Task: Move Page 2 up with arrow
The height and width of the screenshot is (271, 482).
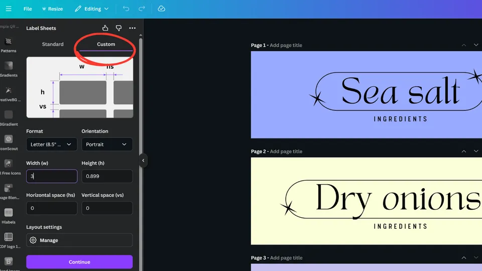Action: 464,152
